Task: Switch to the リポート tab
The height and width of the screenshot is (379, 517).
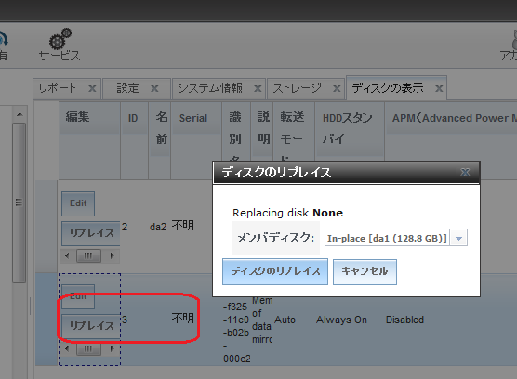Action: click(57, 88)
